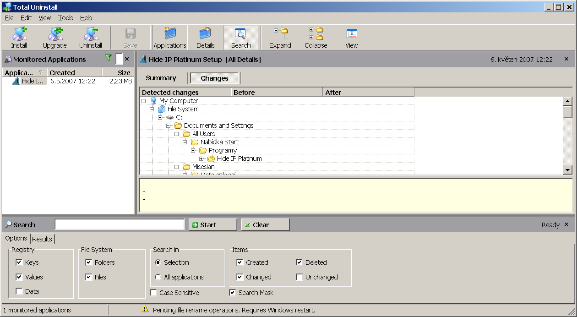The height and width of the screenshot is (317, 577).
Task: Click the File System icon in tree
Action: (x=162, y=109)
